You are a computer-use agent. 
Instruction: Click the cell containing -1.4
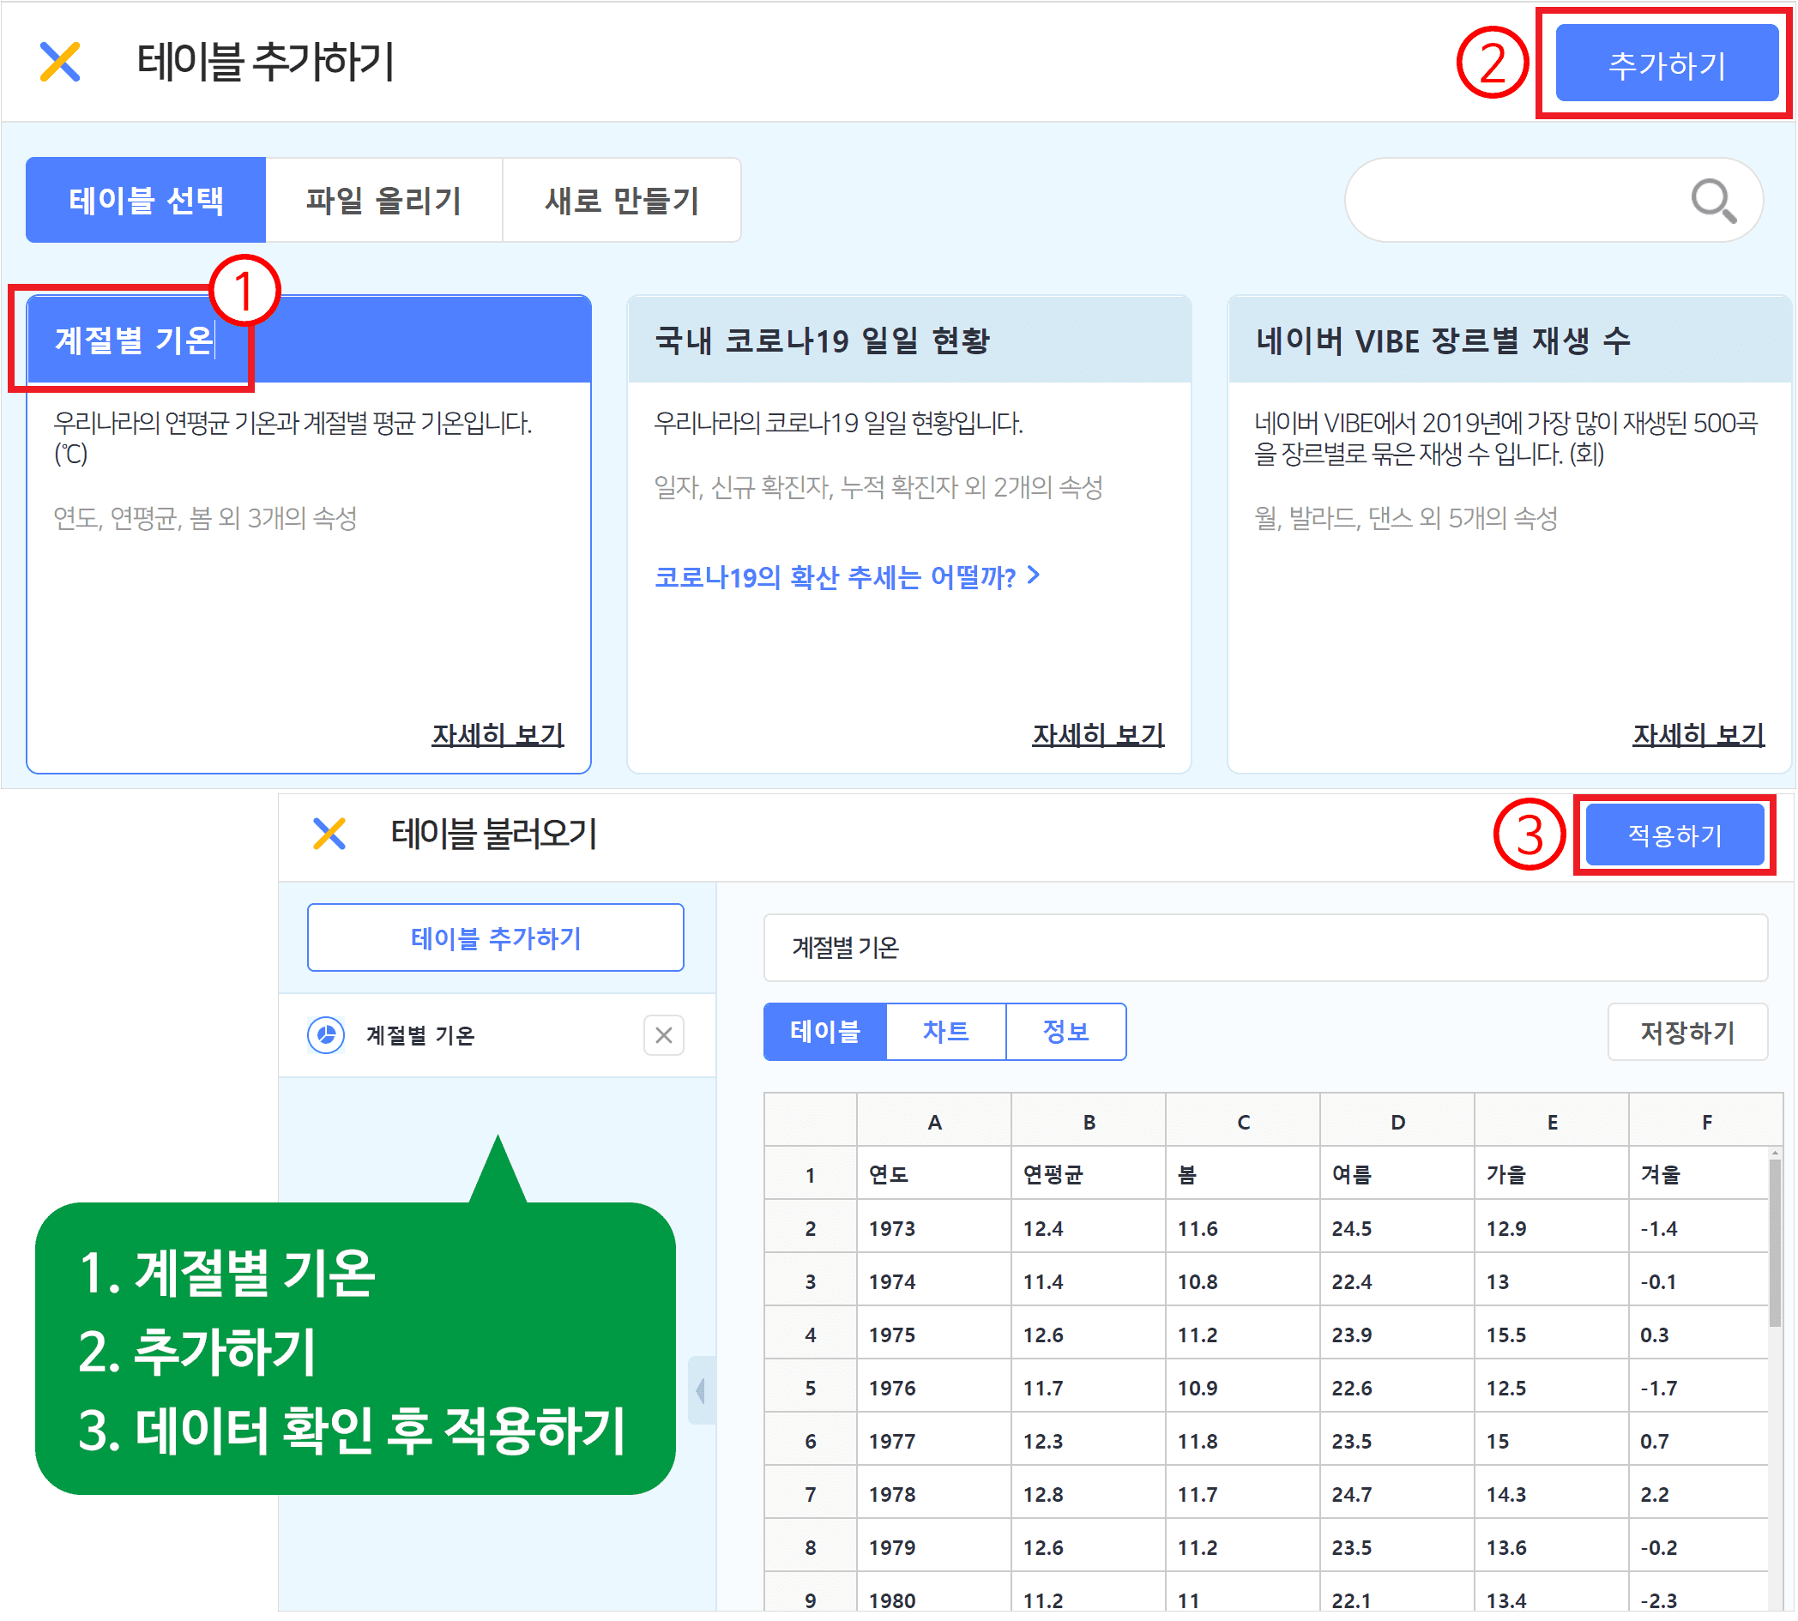point(1700,1228)
